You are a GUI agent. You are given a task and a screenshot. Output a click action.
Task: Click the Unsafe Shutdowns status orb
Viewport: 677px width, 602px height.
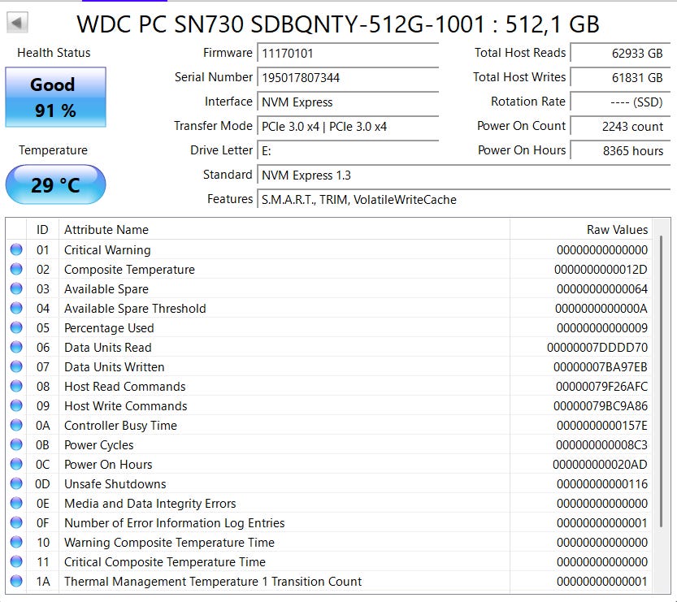[x=16, y=484]
